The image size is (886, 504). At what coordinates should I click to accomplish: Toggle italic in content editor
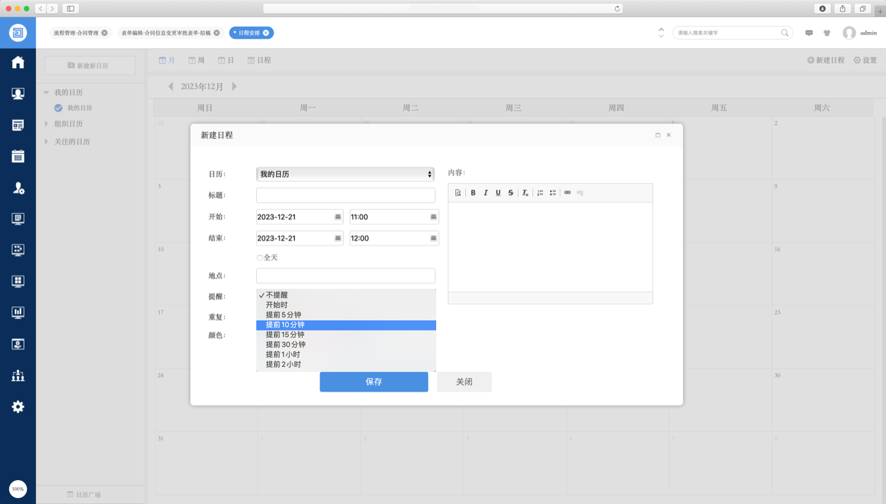coord(485,193)
